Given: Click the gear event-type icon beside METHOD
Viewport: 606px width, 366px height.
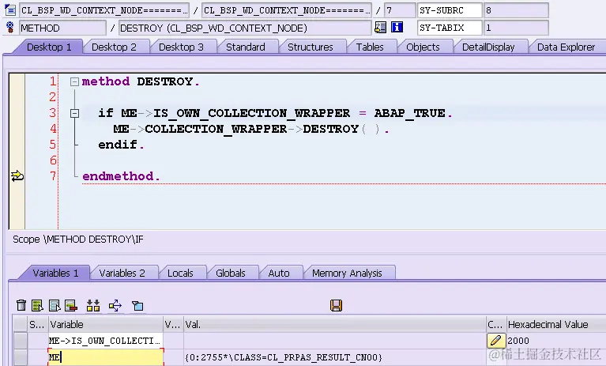Looking at the screenshot, I should tap(10, 27).
